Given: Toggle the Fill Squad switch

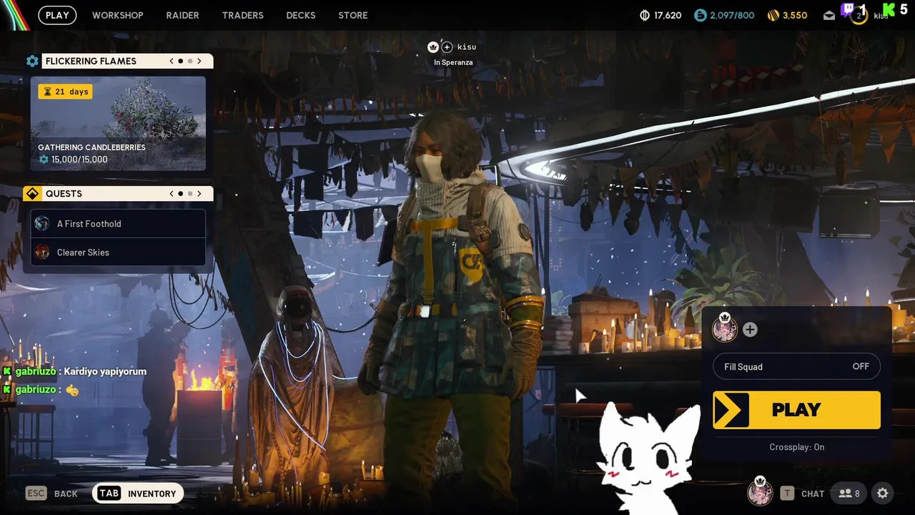Looking at the screenshot, I should click(x=796, y=367).
